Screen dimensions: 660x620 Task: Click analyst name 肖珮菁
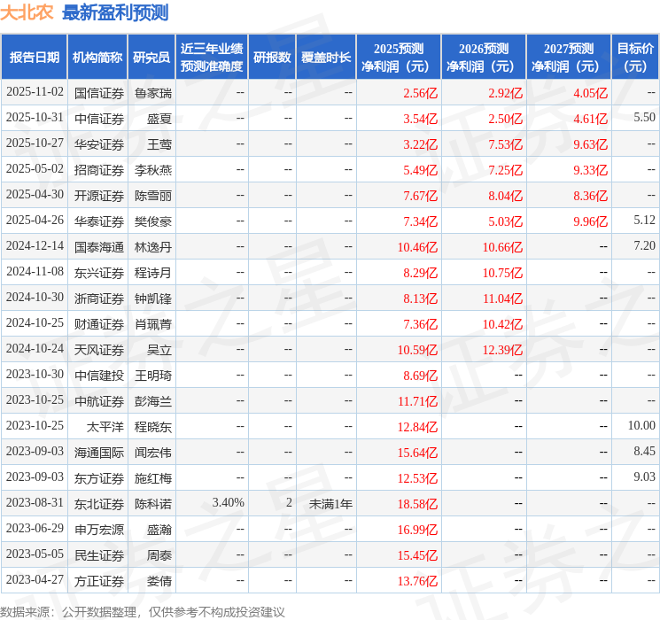(153, 324)
